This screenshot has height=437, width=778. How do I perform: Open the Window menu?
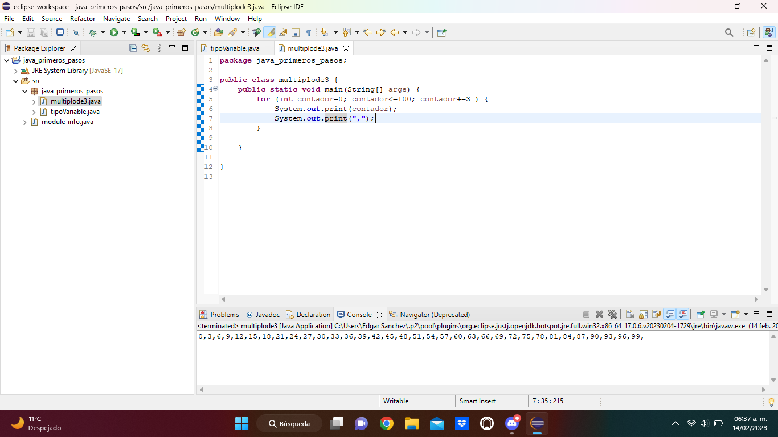(x=227, y=19)
